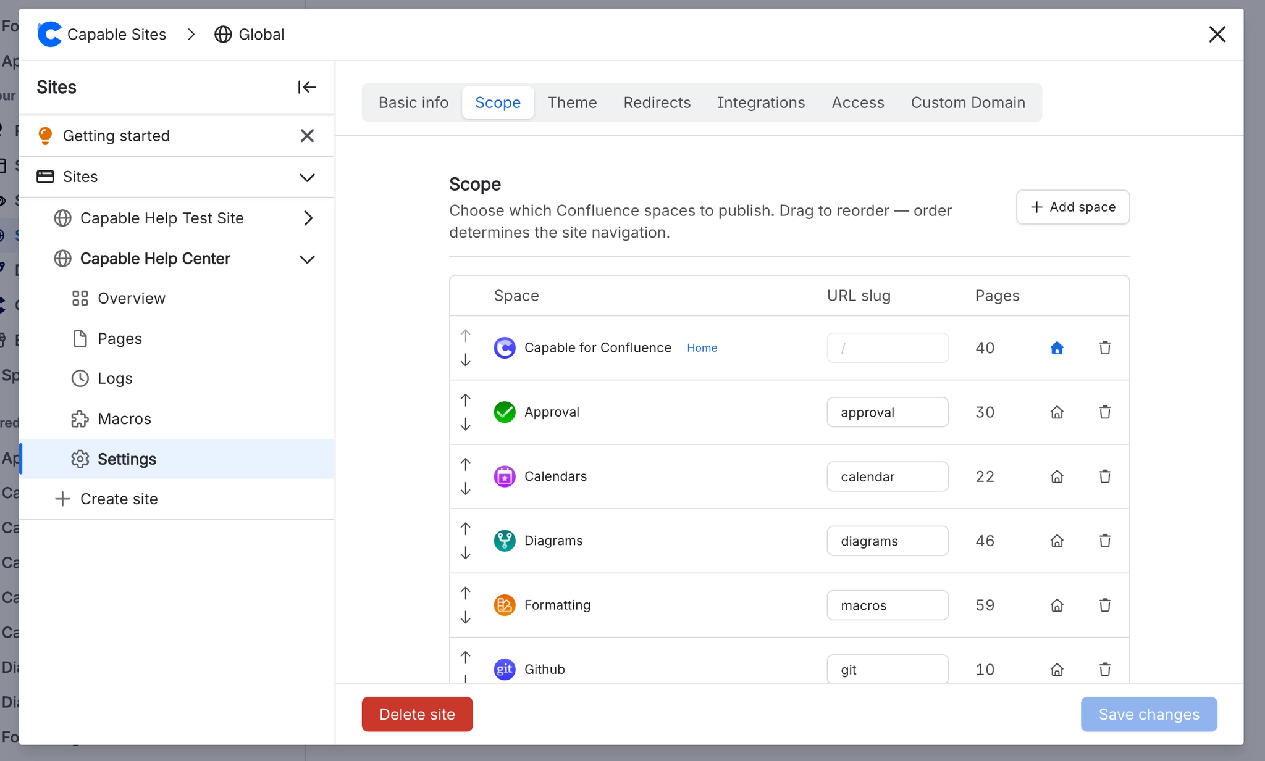Switch to the Basic info tab
This screenshot has width=1265, height=761.
(413, 102)
